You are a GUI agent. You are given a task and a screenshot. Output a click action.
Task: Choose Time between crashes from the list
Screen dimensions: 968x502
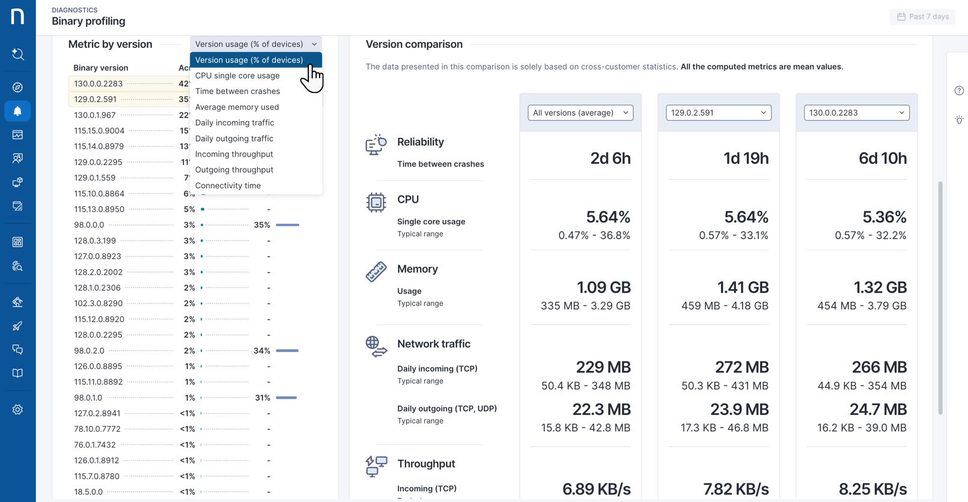[237, 91]
